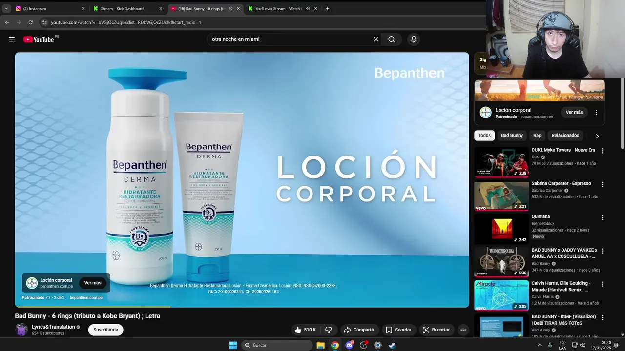Open Lyrics&Translation channel avatar
The image size is (625, 351).
click(x=21, y=330)
